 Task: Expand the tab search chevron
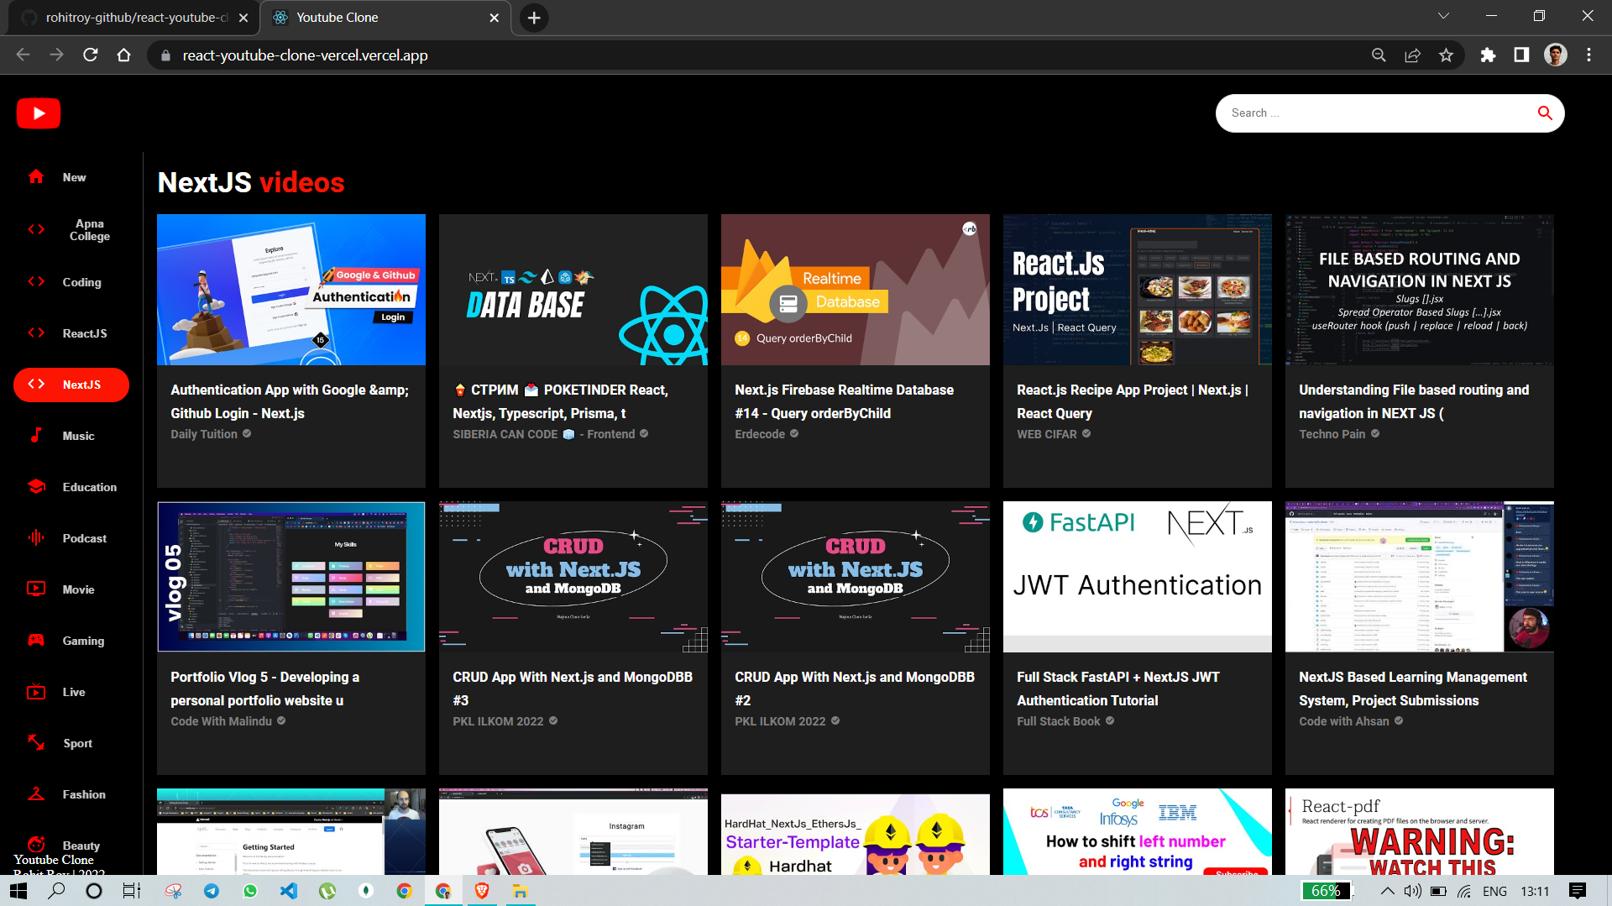click(x=1443, y=16)
